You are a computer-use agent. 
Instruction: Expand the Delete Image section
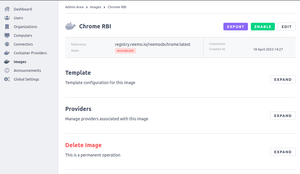coord(283,152)
